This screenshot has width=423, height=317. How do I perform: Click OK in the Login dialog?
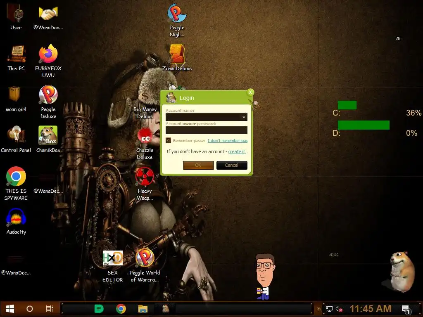click(x=198, y=165)
